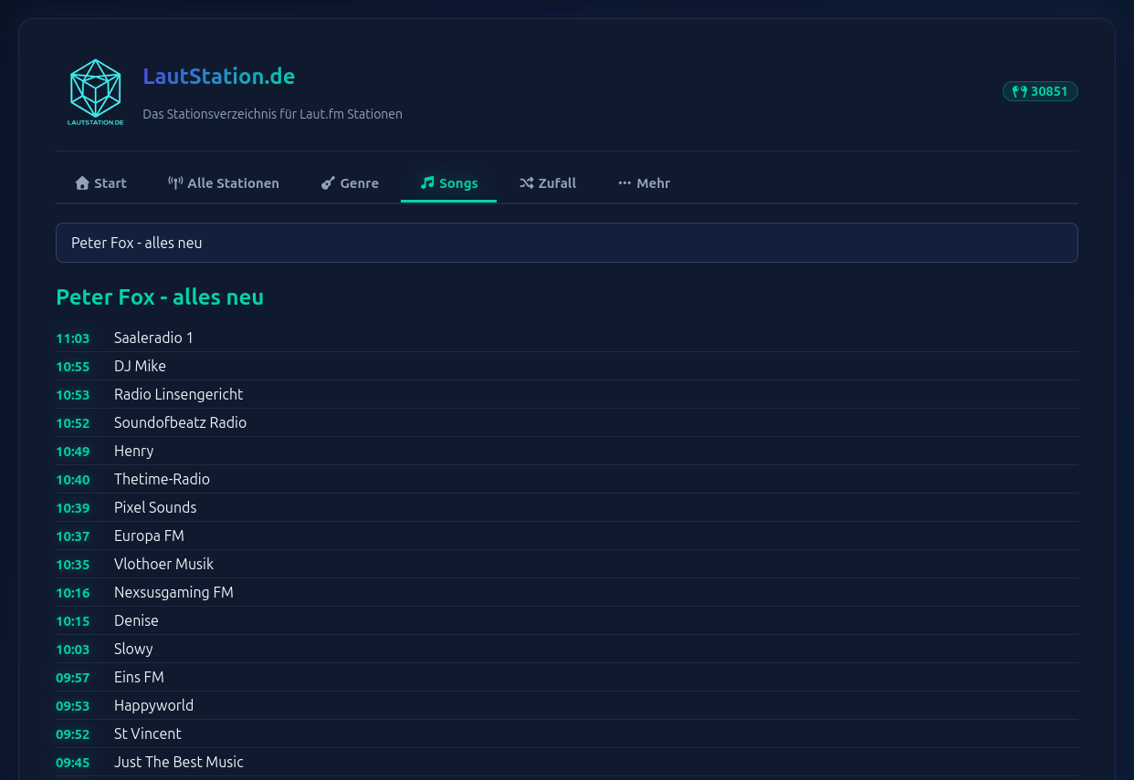Click the 11:03 timestamp

tap(73, 338)
